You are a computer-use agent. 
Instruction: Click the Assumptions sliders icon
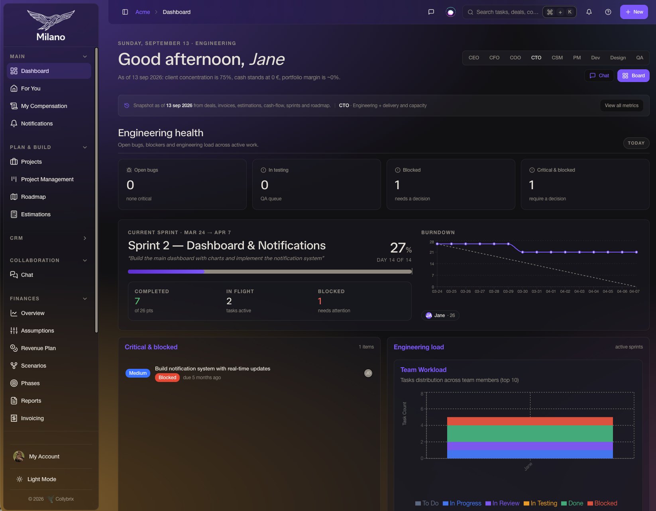14,331
